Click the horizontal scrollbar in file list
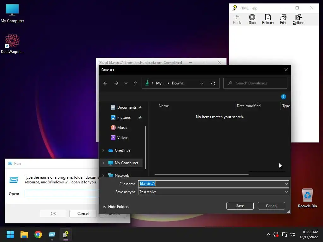323x242 pixels. [202, 174]
